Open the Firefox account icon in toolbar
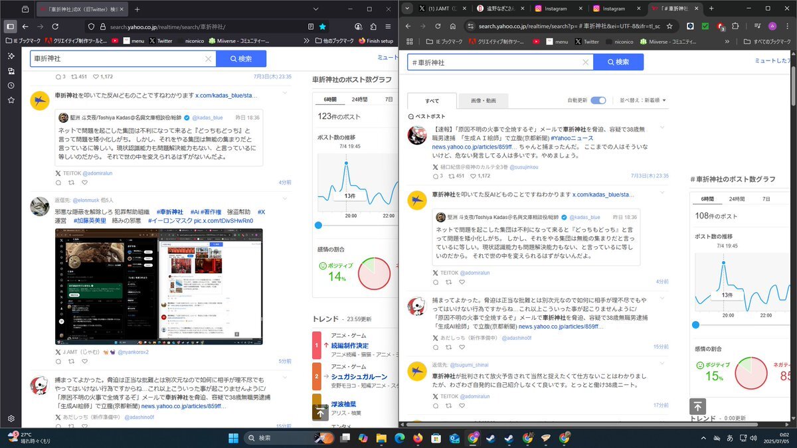The image size is (797, 448). click(x=359, y=27)
